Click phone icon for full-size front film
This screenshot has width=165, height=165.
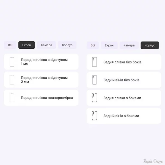click(x=12, y=98)
